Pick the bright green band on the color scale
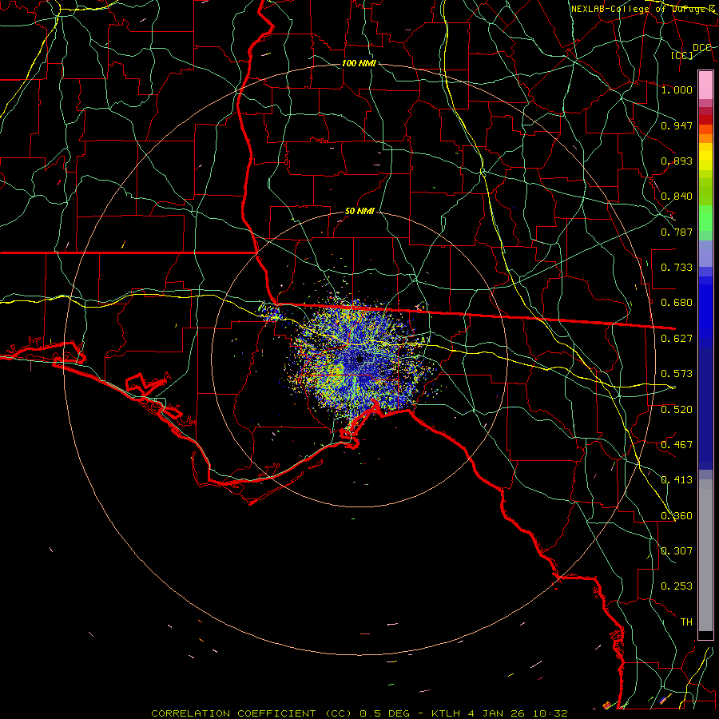 tap(705, 218)
